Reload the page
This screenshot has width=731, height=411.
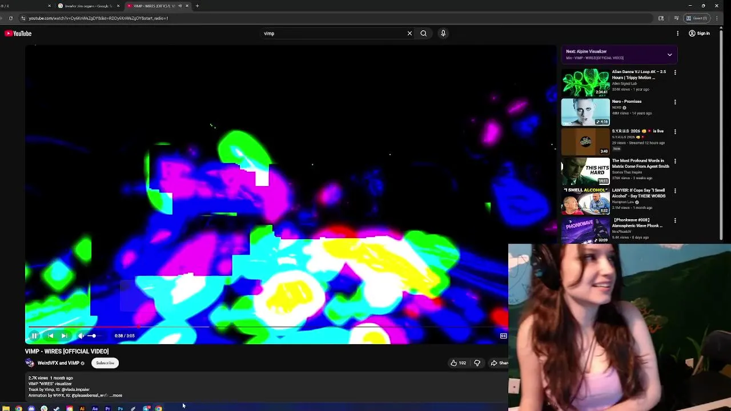click(x=10, y=18)
